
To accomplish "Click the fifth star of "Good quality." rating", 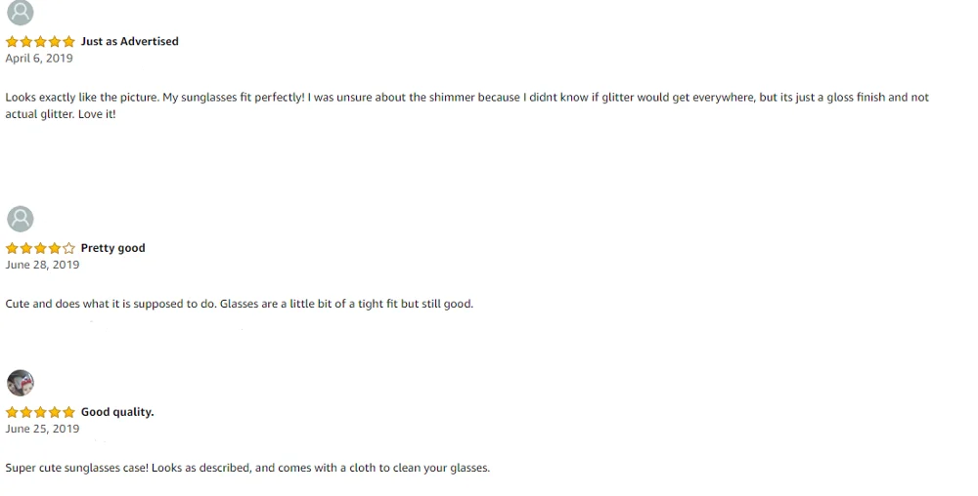I will pos(68,413).
